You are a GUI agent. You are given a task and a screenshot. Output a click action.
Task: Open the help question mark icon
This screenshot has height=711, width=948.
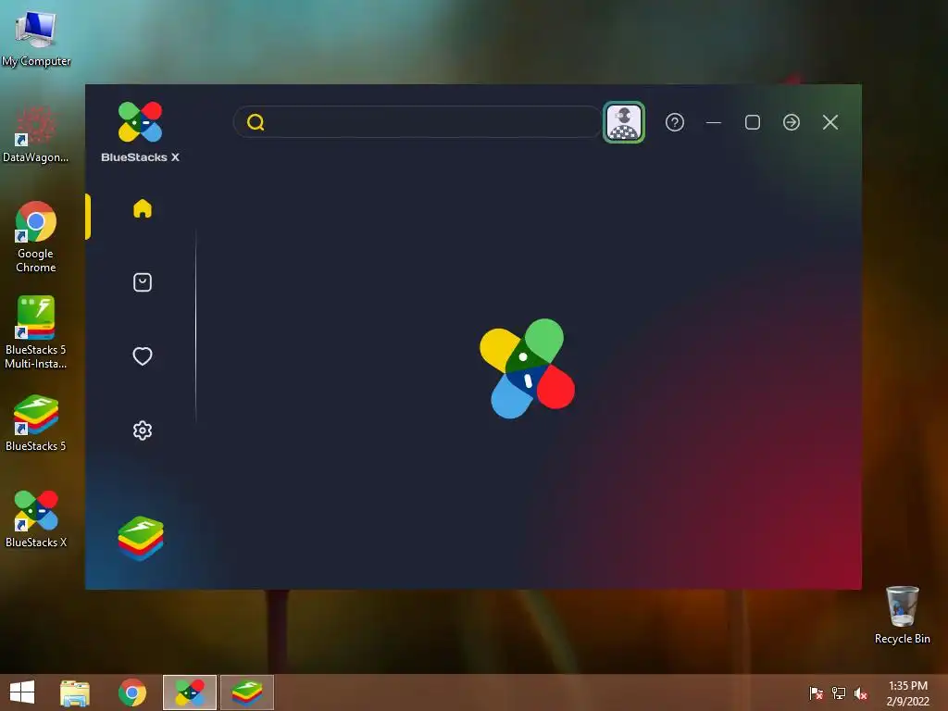pos(675,122)
